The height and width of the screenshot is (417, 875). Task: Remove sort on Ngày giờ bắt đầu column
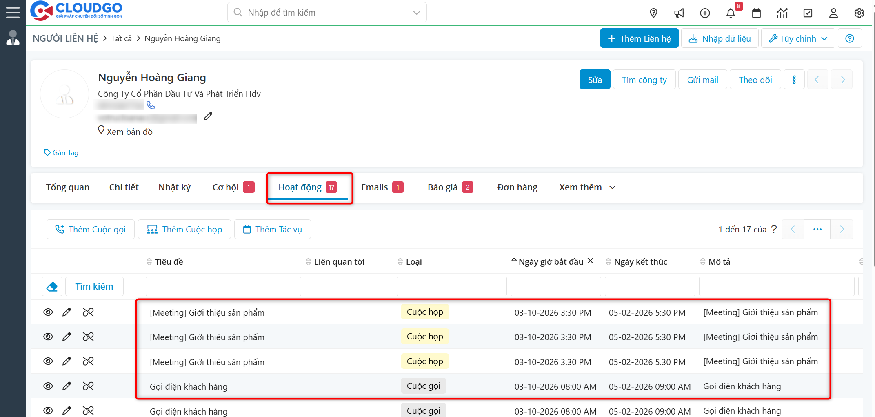point(590,261)
